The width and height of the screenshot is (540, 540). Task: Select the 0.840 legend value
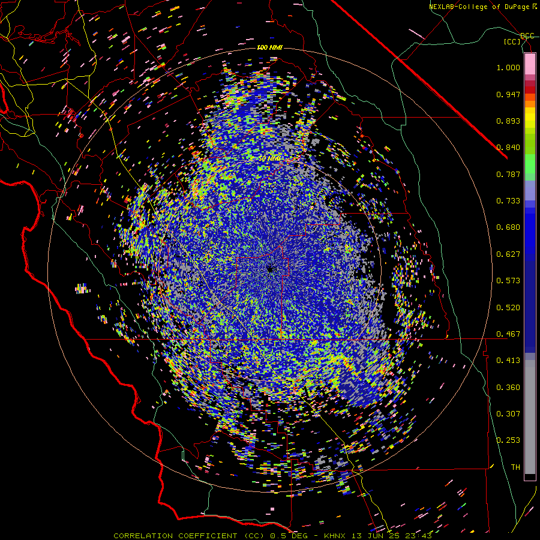tap(508, 148)
